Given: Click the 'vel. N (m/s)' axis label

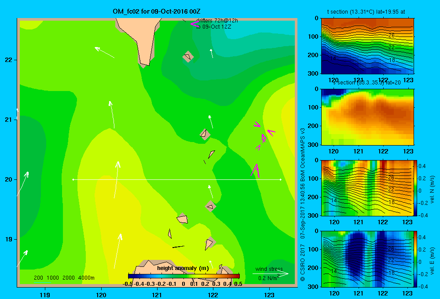Looking at the screenshot, I should 432,190.
